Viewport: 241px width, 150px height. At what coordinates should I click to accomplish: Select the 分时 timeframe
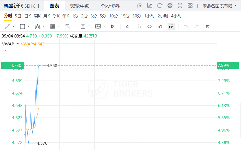pos(8,16)
